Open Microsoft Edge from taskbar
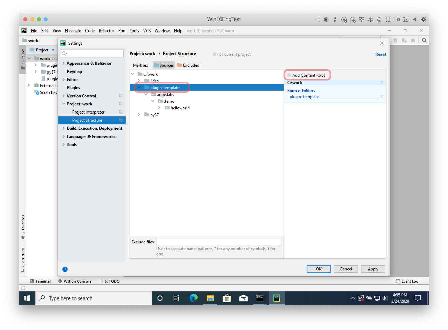The width and height of the screenshot is (448, 330). click(x=194, y=298)
